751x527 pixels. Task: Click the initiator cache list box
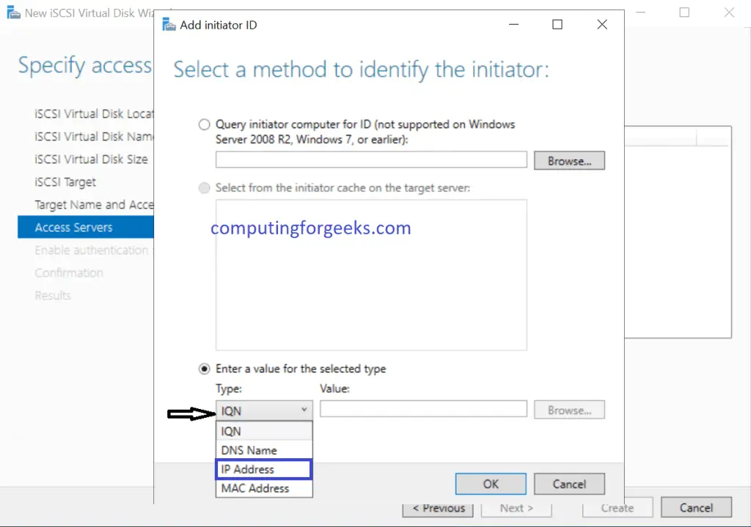371,275
